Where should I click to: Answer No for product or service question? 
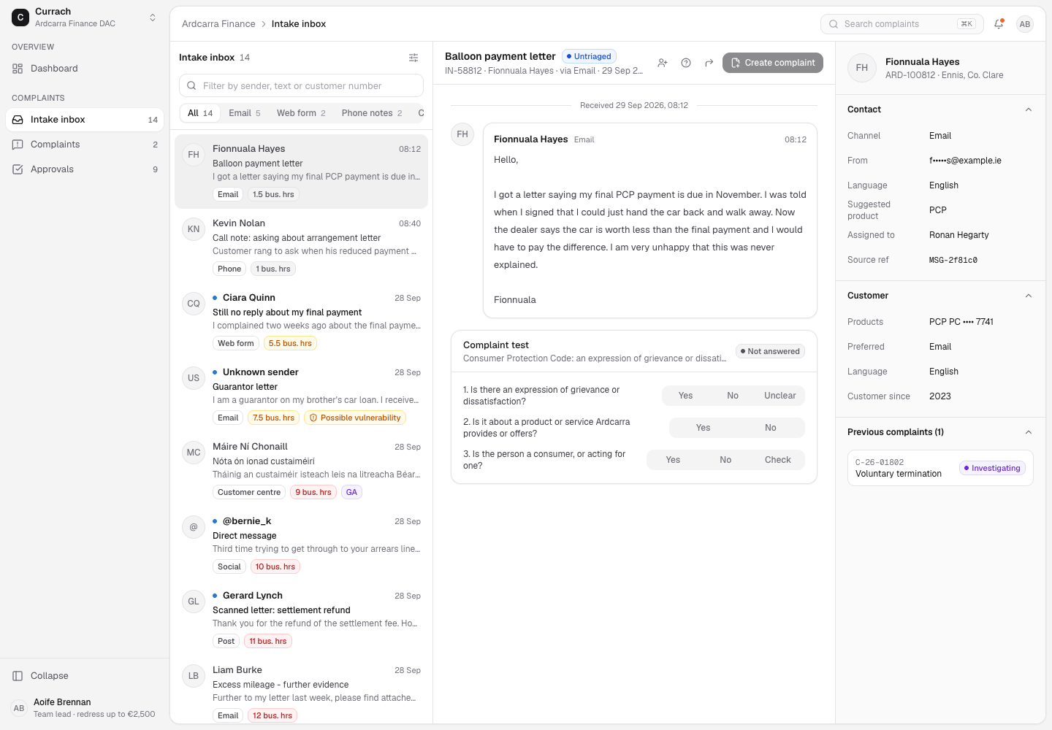tap(771, 428)
